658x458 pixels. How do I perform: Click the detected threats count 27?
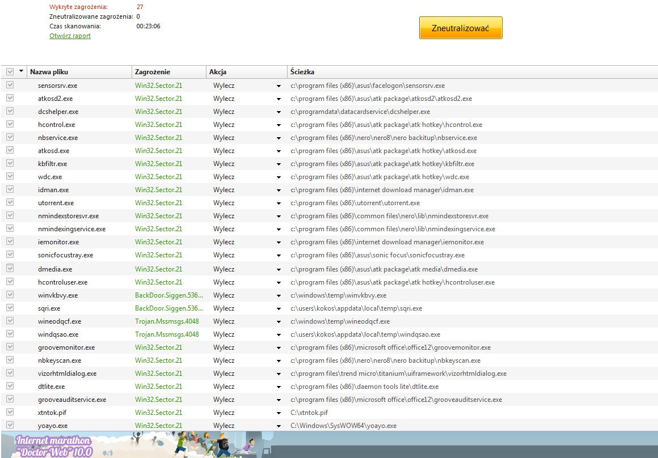140,7
